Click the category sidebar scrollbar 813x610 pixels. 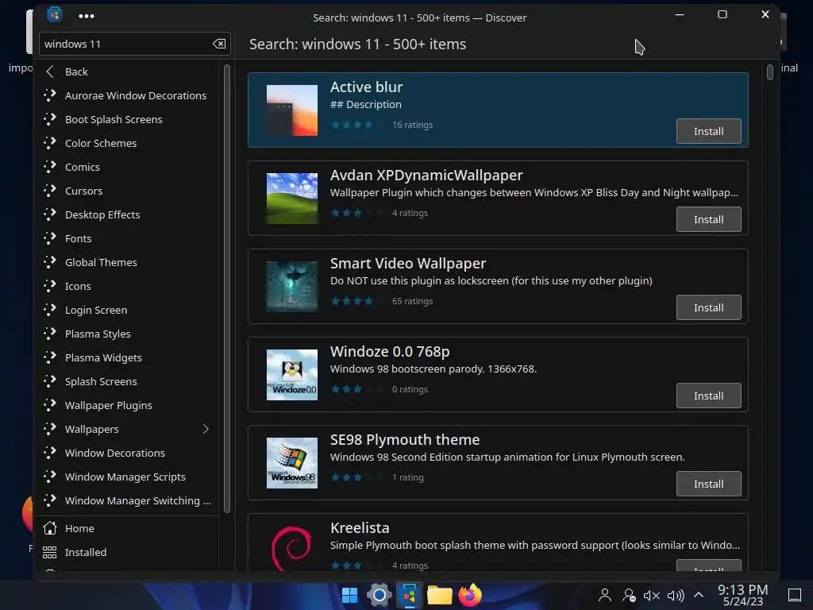point(226,288)
